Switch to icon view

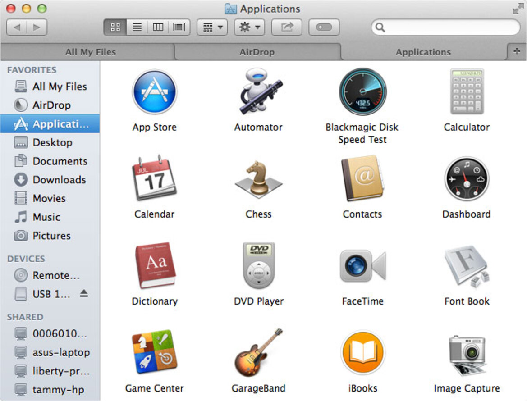115,27
